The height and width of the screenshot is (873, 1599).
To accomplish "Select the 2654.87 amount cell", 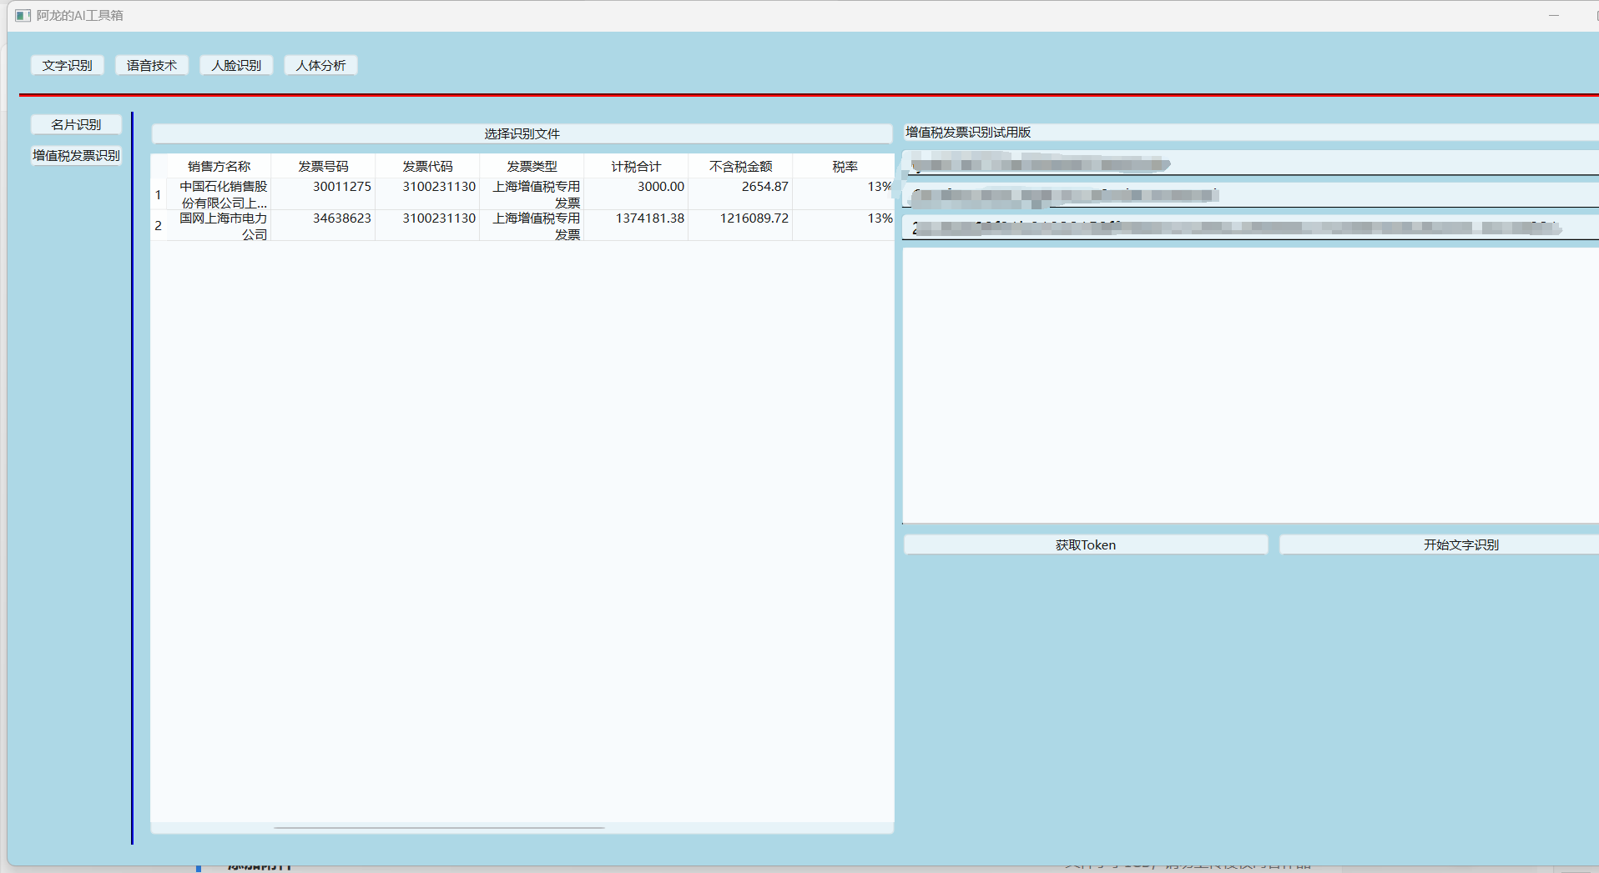I will tap(740, 194).
